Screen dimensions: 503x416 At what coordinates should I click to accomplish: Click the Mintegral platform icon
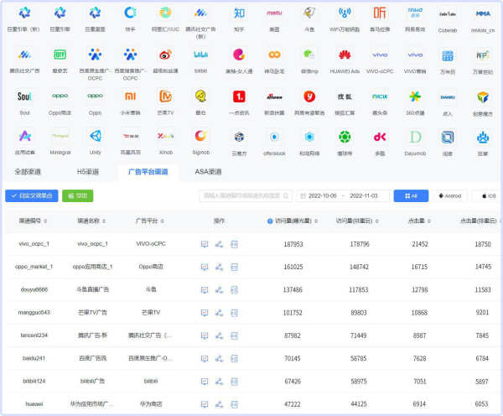(60, 137)
